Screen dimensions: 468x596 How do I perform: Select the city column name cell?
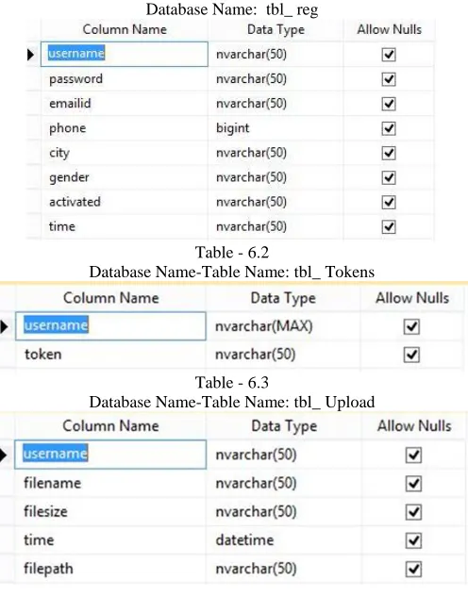coord(125,153)
